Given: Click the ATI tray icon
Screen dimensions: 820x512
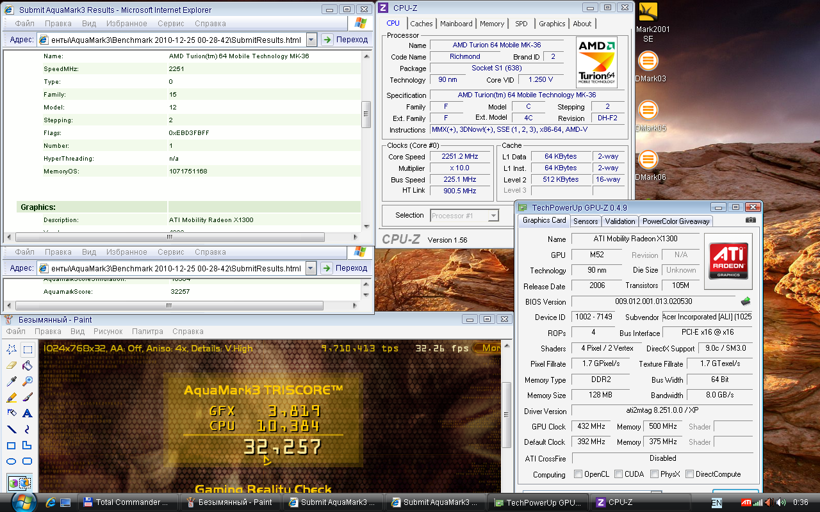Looking at the screenshot, I should pyautogui.click(x=746, y=502).
